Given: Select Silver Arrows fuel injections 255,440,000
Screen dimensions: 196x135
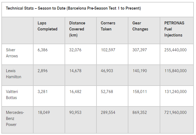Looking at the screenshot, I should point(175,50).
